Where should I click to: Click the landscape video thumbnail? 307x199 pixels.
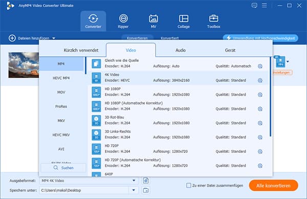coord(24,65)
